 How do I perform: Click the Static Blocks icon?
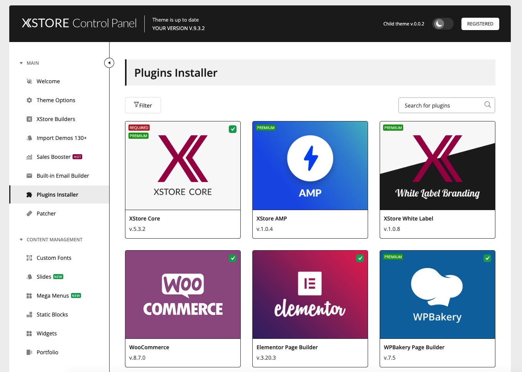click(x=29, y=315)
